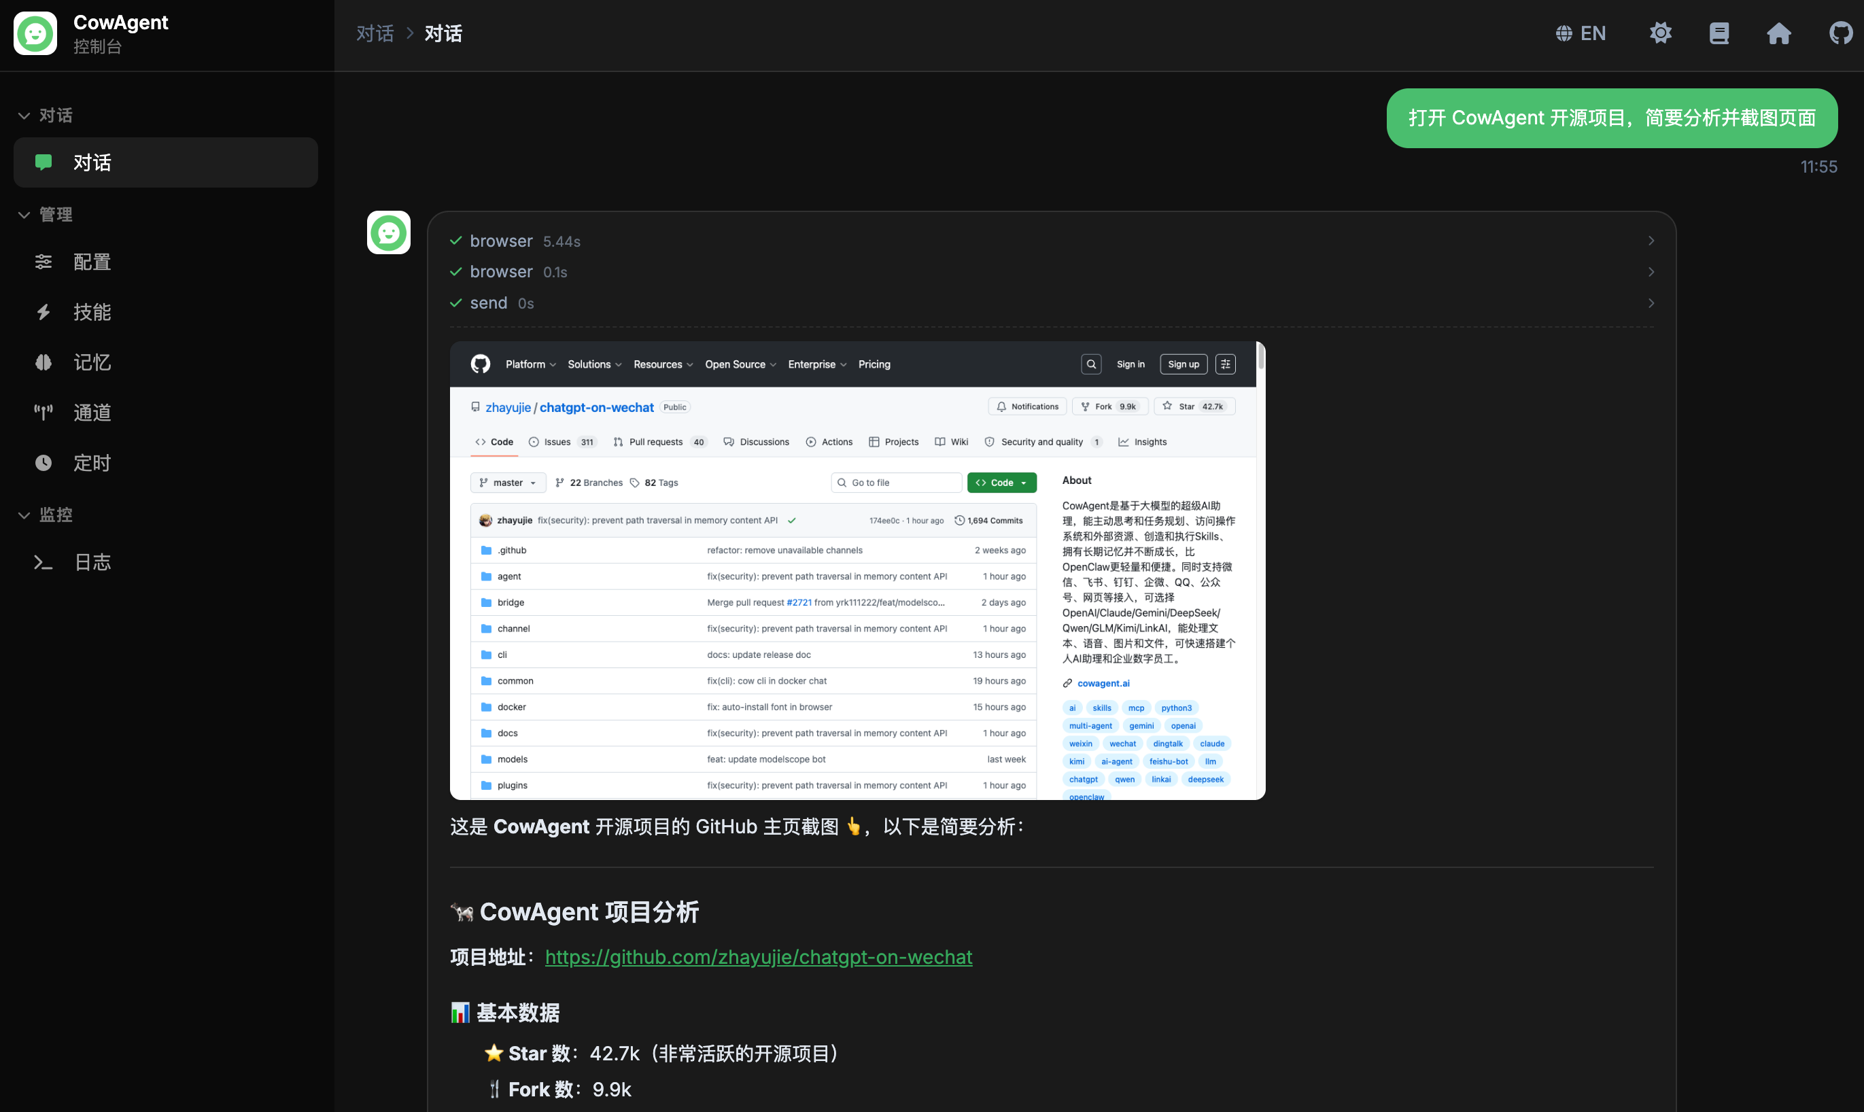Open 配置 settings in sidebar
1864x1112 pixels.
pos(91,262)
